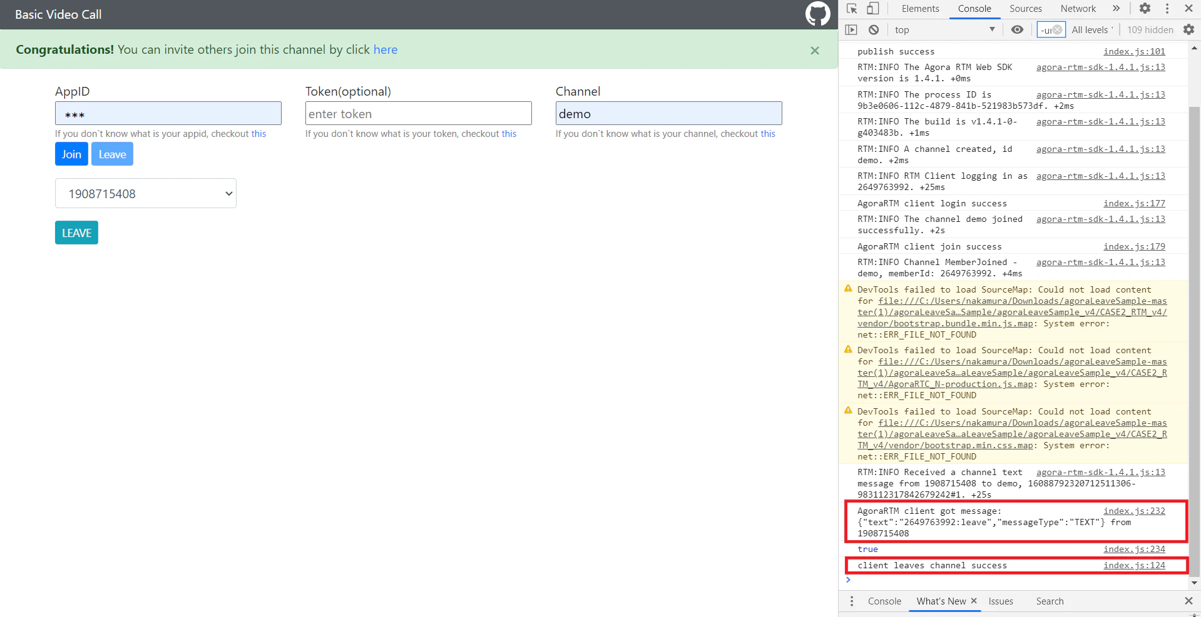Follow the invite 'here' link
The image size is (1201, 617).
[x=386, y=49]
